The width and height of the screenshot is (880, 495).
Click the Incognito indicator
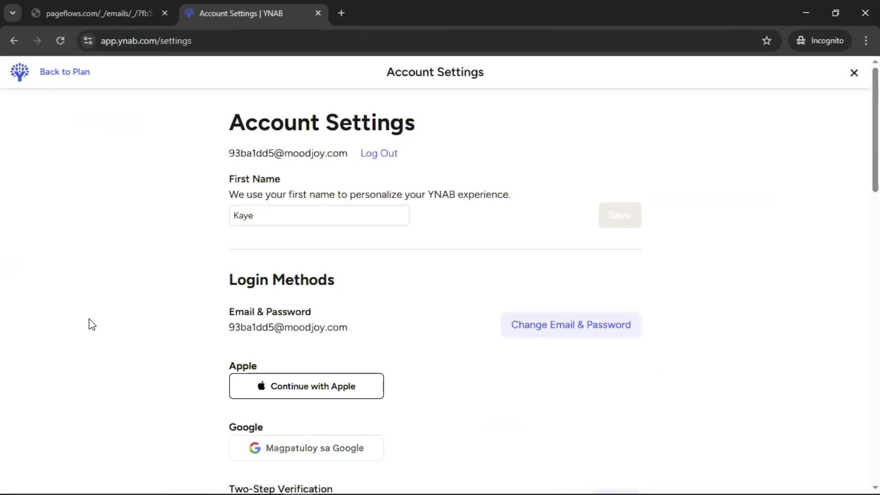tap(820, 41)
